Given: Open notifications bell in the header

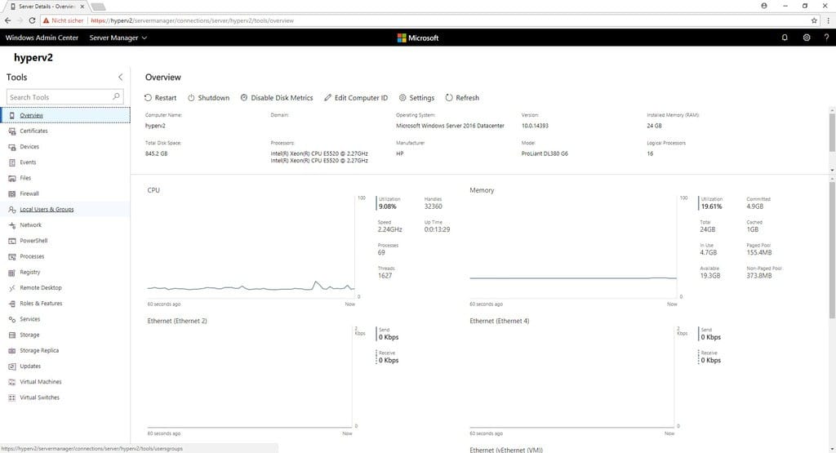Looking at the screenshot, I should tap(785, 38).
